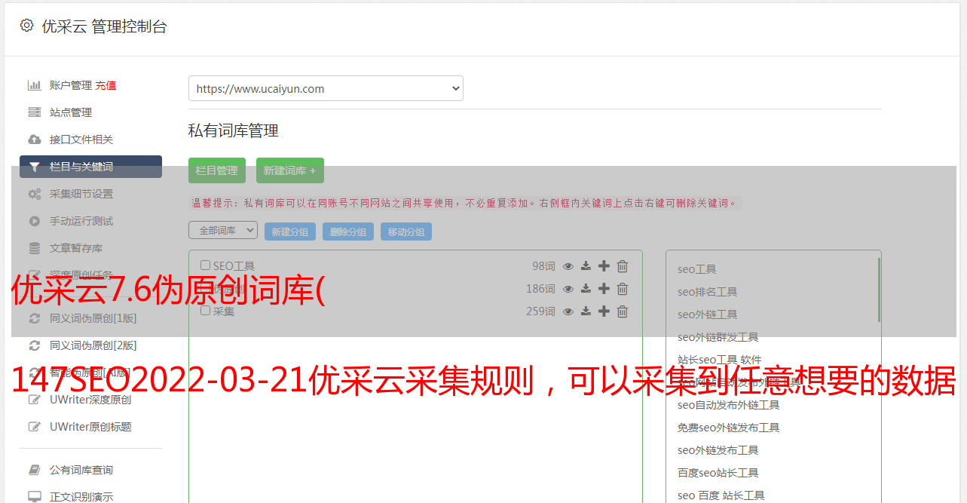The height and width of the screenshot is (503, 967).
Task: Tick the SEO工具 checkbox
Action: click(206, 265)
